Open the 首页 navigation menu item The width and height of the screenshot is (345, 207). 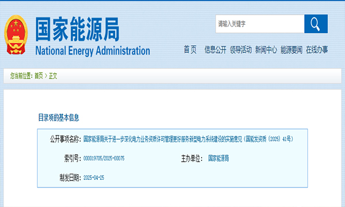(190, 49)
